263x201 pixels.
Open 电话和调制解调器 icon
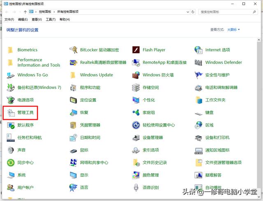pyautogui.click(x=198, y=88)
